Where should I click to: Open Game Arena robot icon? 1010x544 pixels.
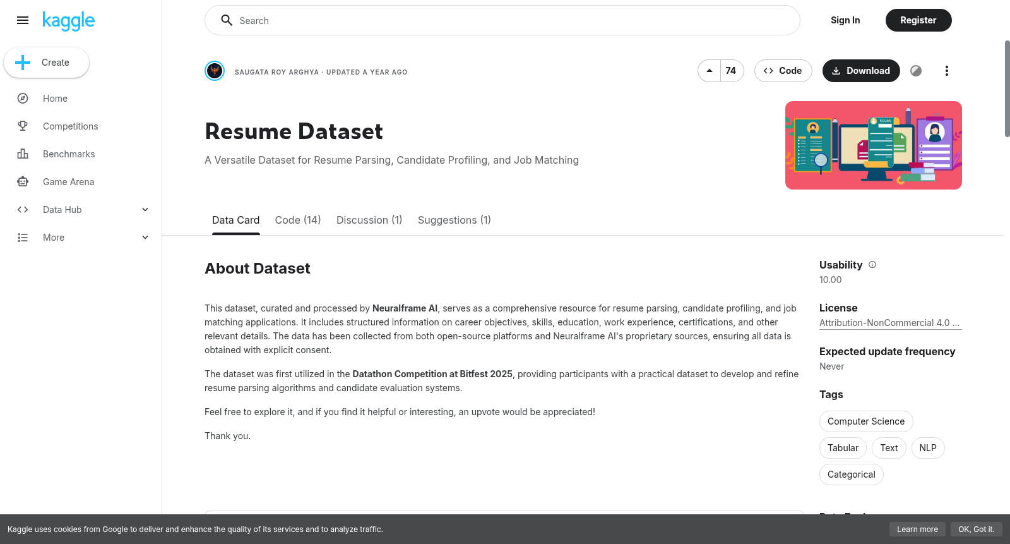pyautogui.click(x=23, y=182)
